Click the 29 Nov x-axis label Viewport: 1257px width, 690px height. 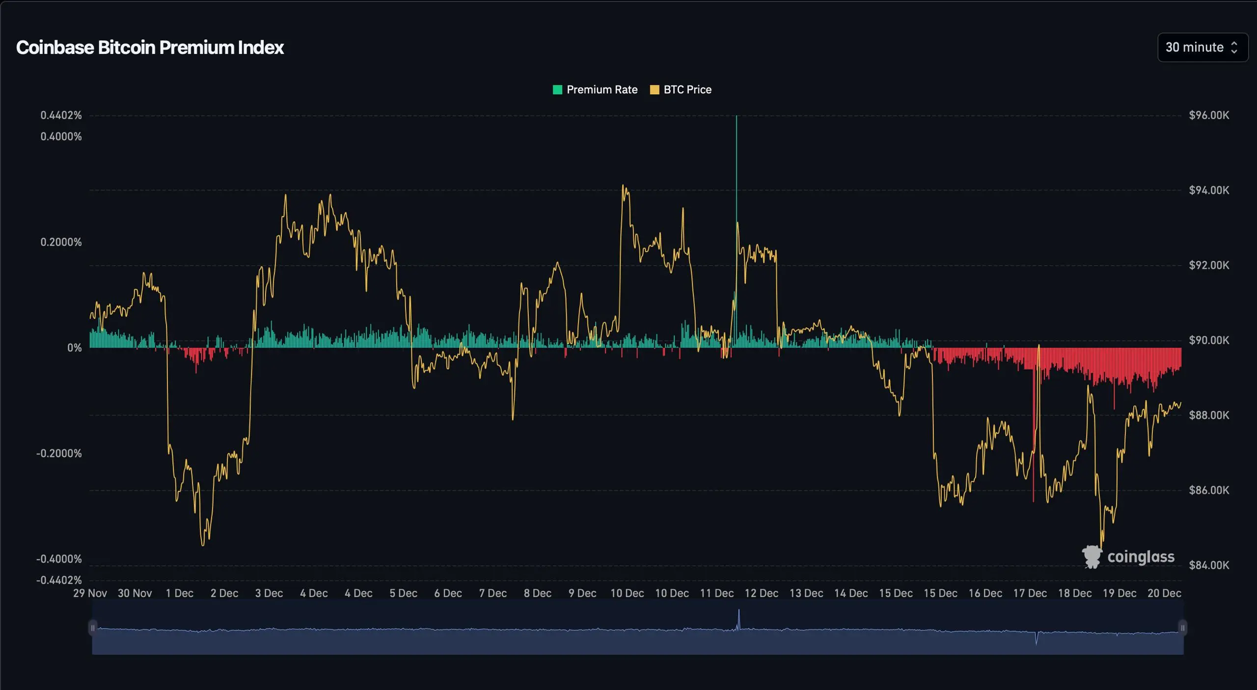click(90, 593)
